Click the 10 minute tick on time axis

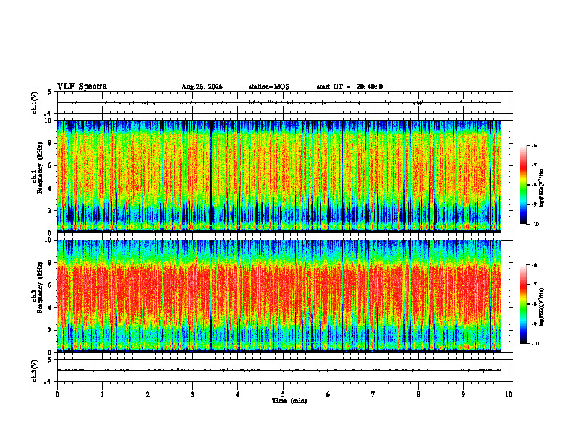[x=509, y=394]
